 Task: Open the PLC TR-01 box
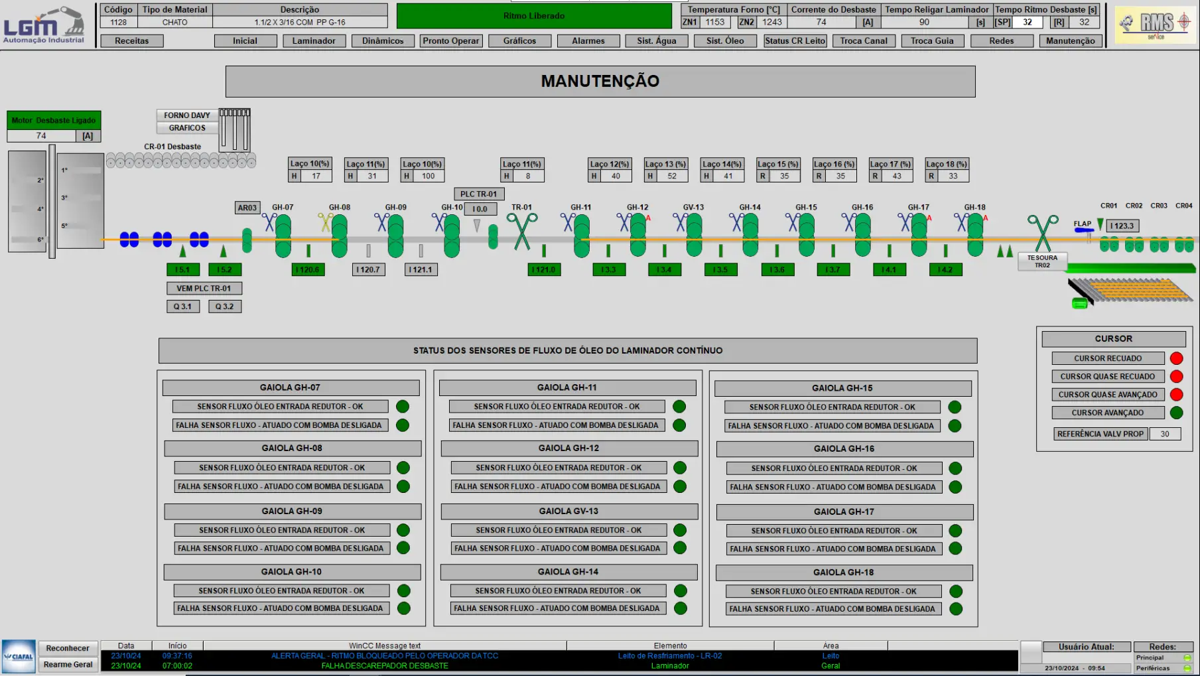click(x=478, y=194)
